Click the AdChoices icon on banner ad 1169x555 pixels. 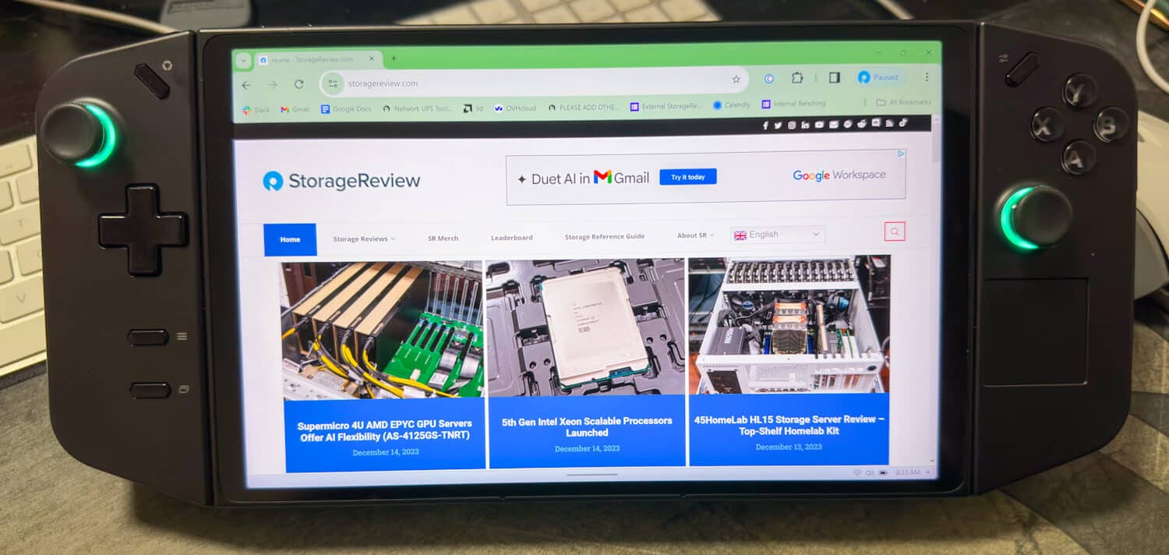point(901,154)
